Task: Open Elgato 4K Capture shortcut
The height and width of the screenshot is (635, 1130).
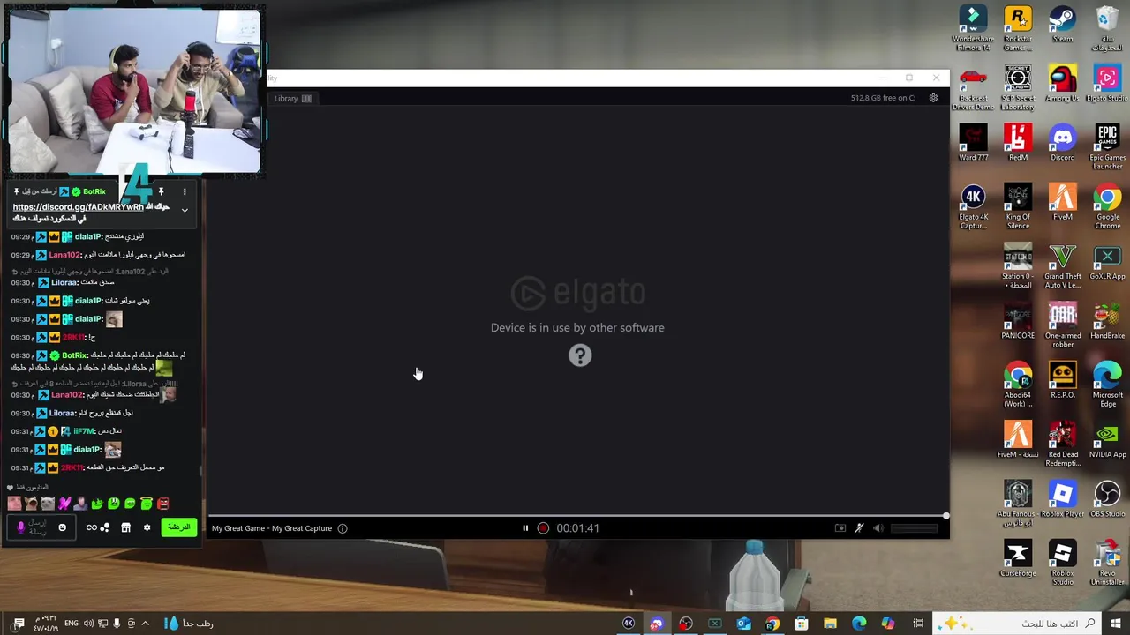Action: [973, 207]
